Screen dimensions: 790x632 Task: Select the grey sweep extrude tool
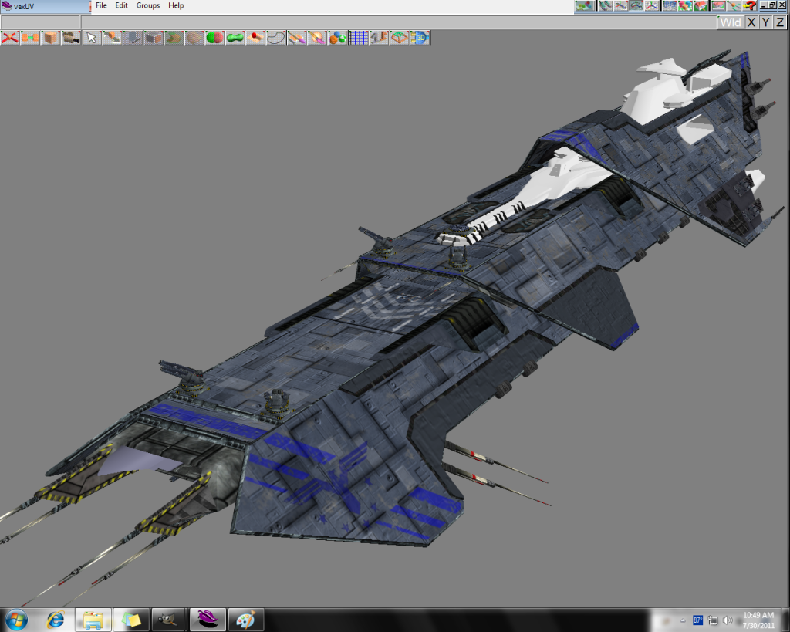pos(133,38)
